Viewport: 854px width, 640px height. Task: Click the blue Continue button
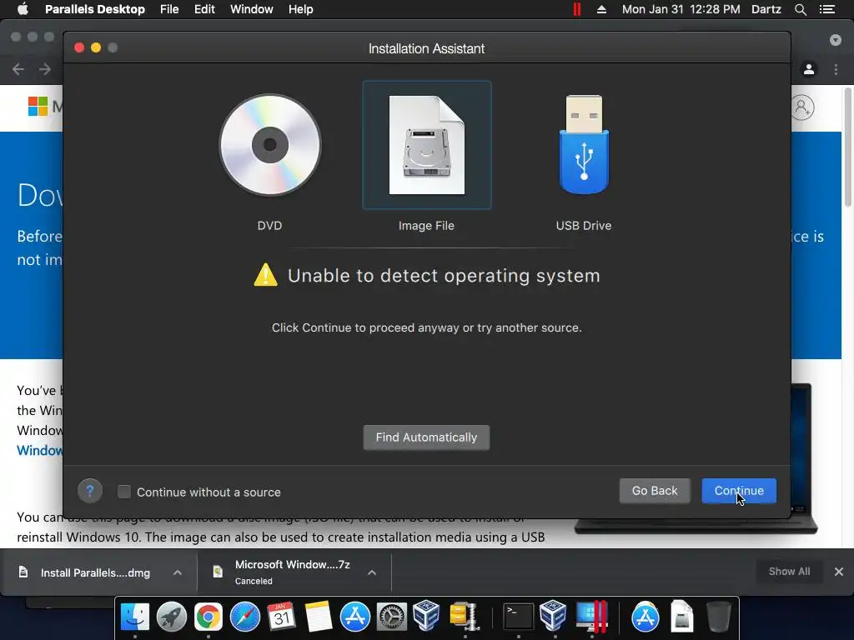(x=739, y=491)
